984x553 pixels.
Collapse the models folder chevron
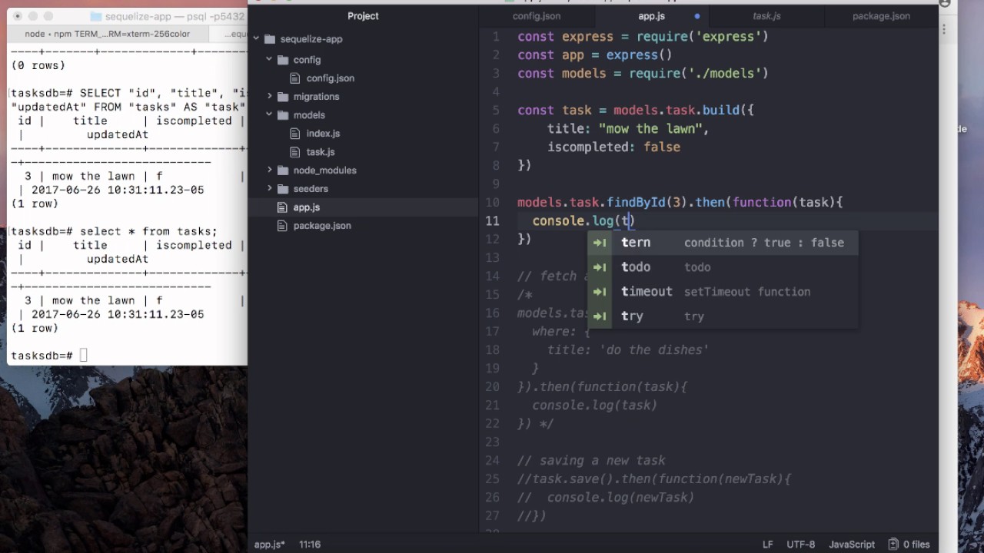pos(269,114)
